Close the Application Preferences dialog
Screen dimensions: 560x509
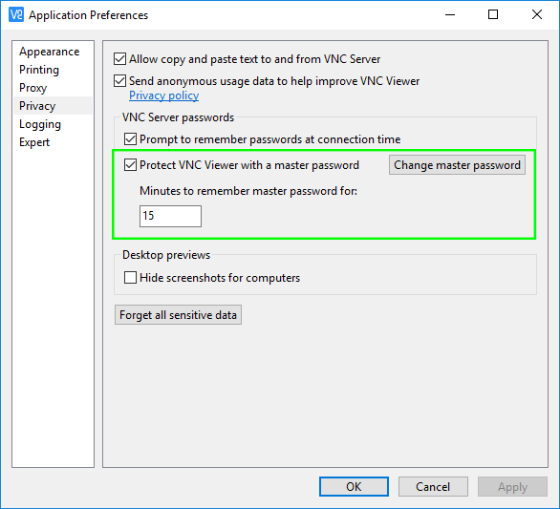click(537, 15)
